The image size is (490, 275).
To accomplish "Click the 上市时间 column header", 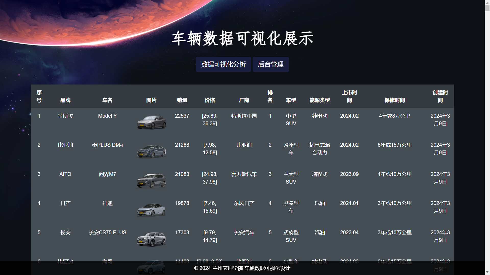I will click(x=349, y=96).
